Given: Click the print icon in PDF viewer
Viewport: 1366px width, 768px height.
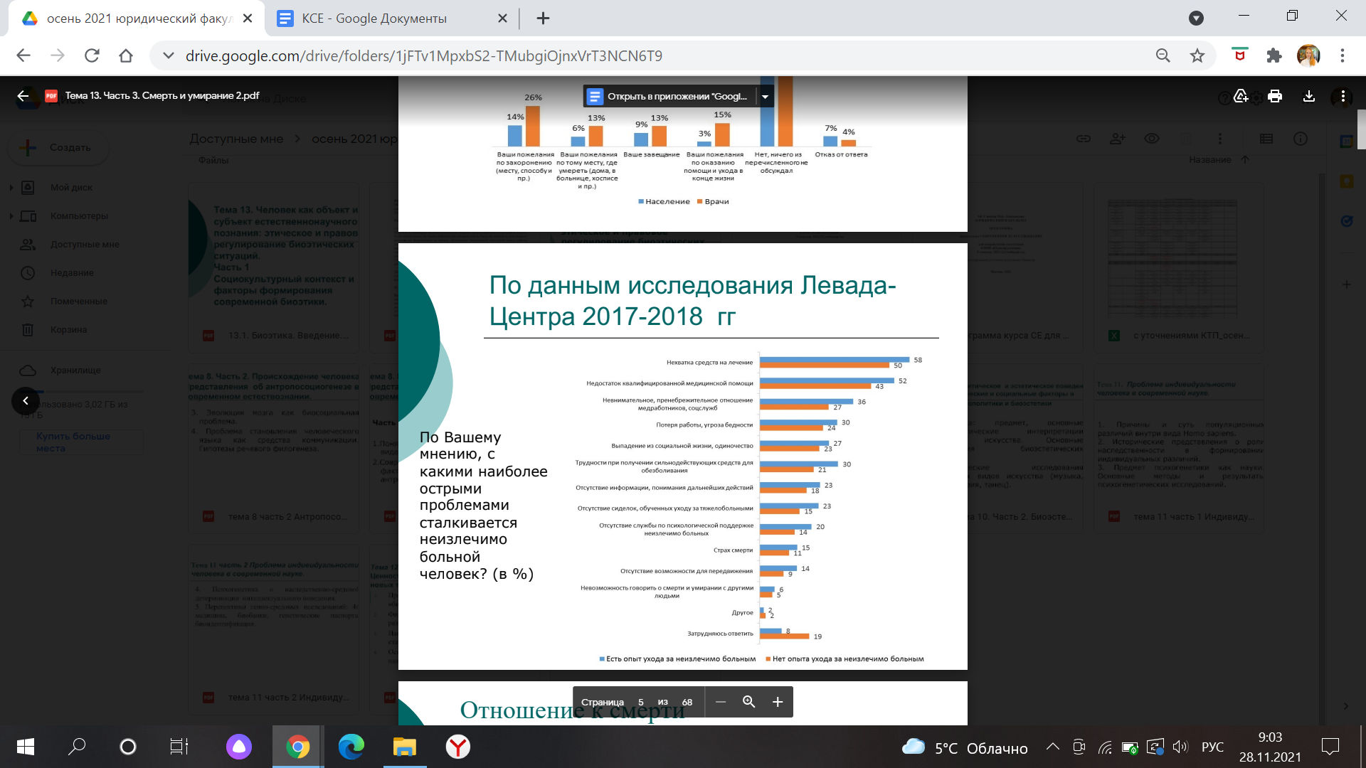Looking at the screenshot, I should (1275, 96).
